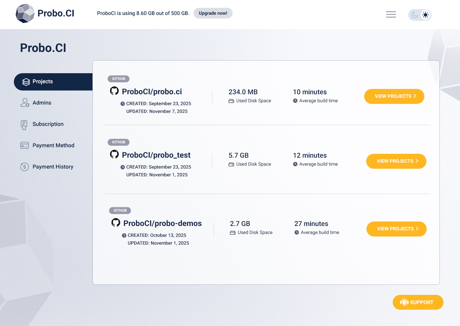The width and height of the screenshot is (460, 326).
Task: Click View Projects for ProboCI/probo.ci
Action: click(x=394, y=96)
